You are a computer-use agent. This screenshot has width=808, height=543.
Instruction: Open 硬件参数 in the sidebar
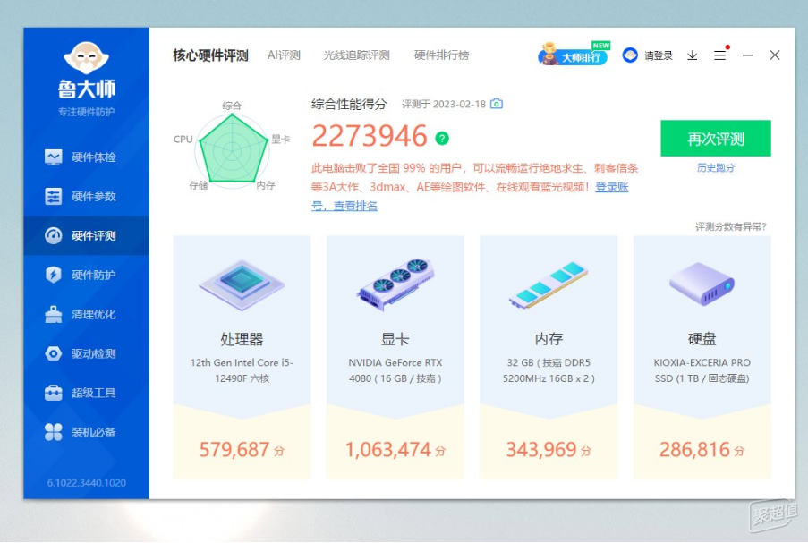86,196
